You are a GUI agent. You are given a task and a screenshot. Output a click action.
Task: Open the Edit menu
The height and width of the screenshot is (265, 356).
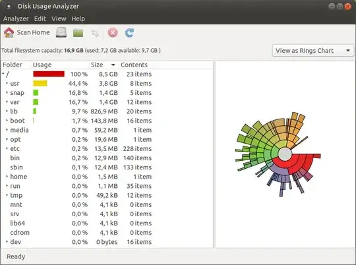click(x=40, y=18)
